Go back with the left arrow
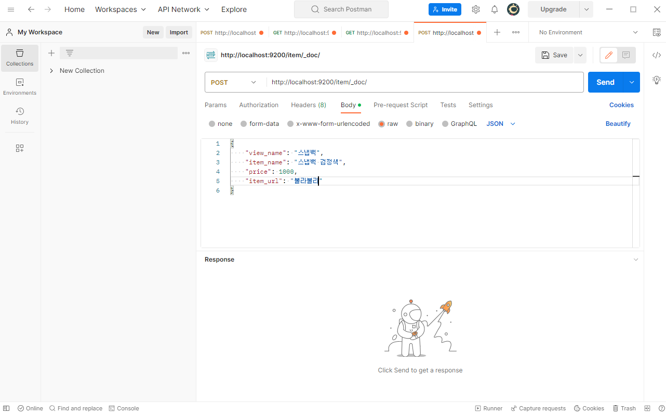666x414 pixels. 31,9
